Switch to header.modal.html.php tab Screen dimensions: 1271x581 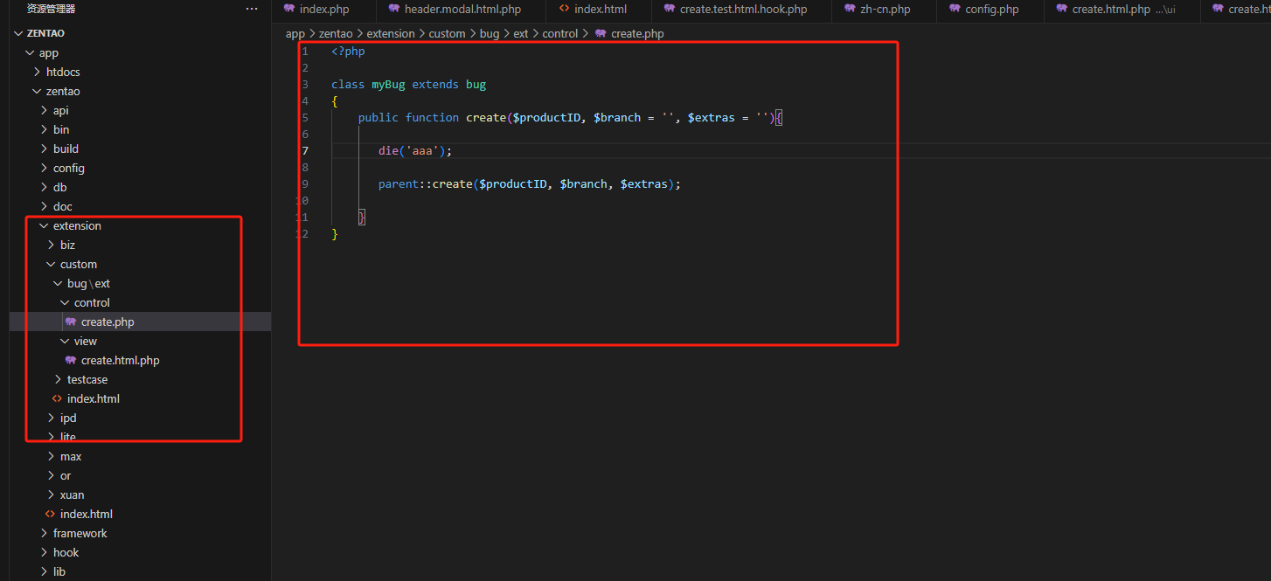pos(462,9)
